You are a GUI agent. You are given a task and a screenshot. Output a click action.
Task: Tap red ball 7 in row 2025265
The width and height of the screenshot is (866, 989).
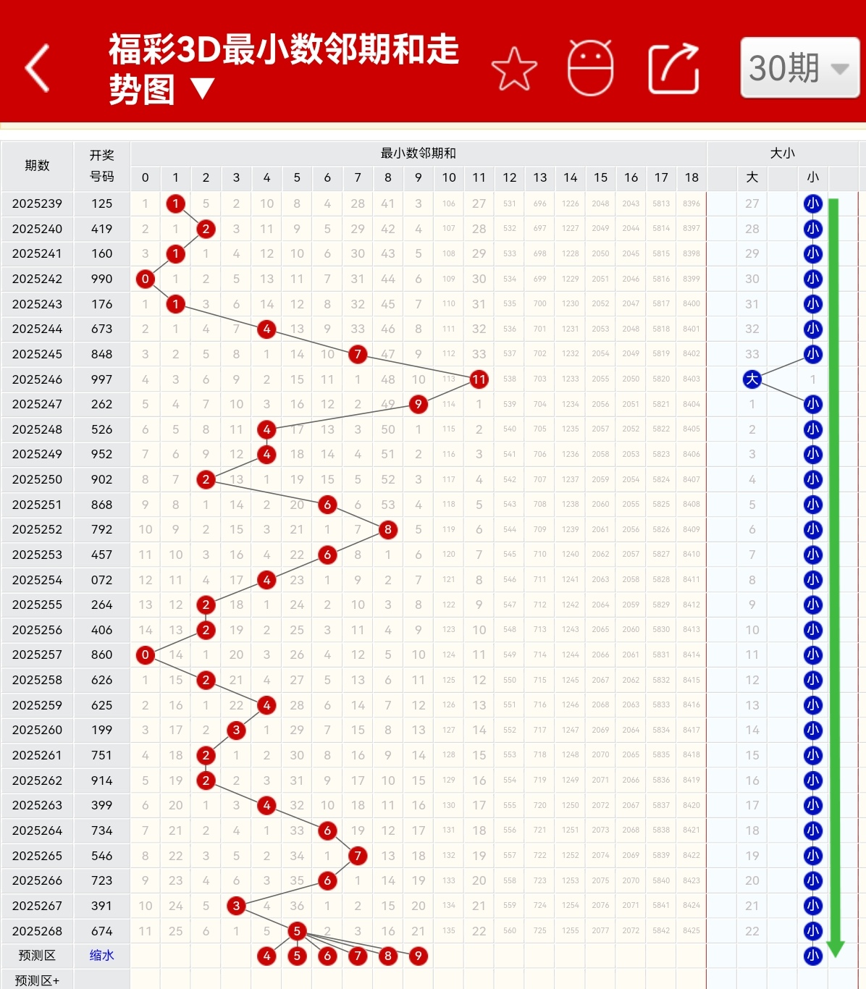(358, 856)
